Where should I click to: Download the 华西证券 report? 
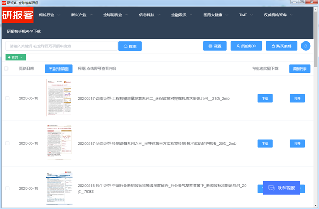point(265,144)
